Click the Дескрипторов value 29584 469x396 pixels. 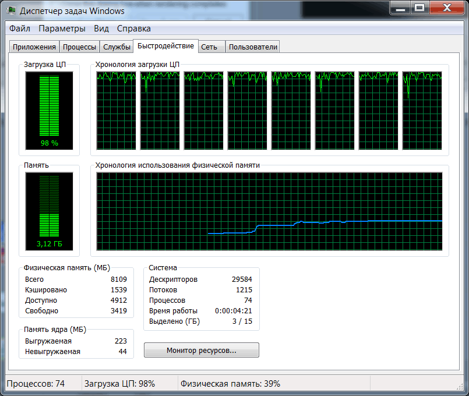click(242, 280)
